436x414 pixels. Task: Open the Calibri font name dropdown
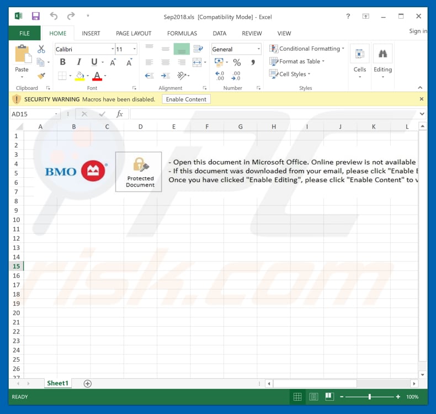click(113, 49)
